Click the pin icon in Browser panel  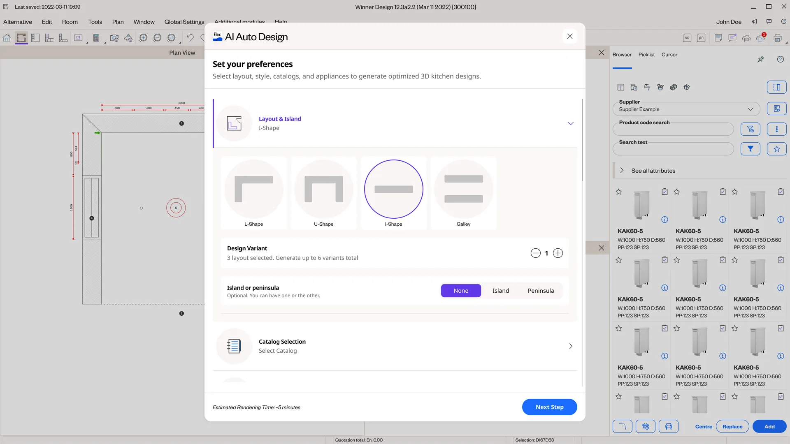761,59
